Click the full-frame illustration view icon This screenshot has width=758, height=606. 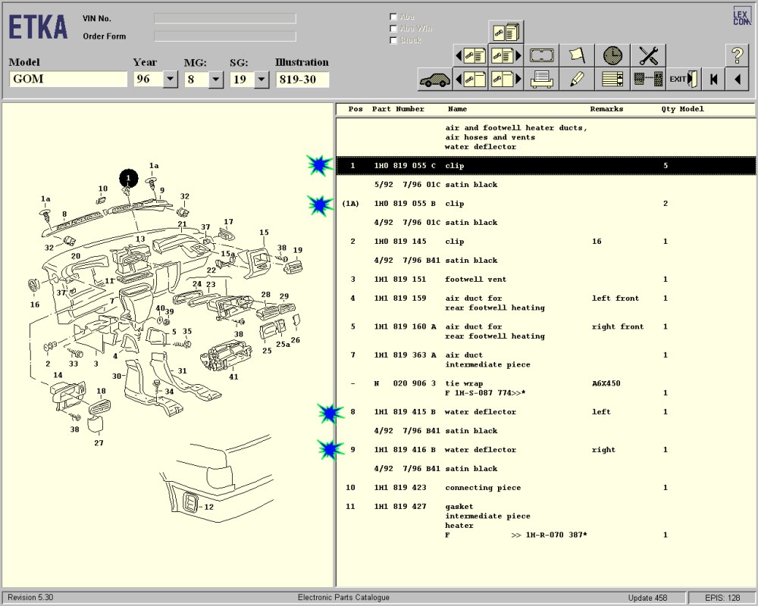(x=541, y=55)
